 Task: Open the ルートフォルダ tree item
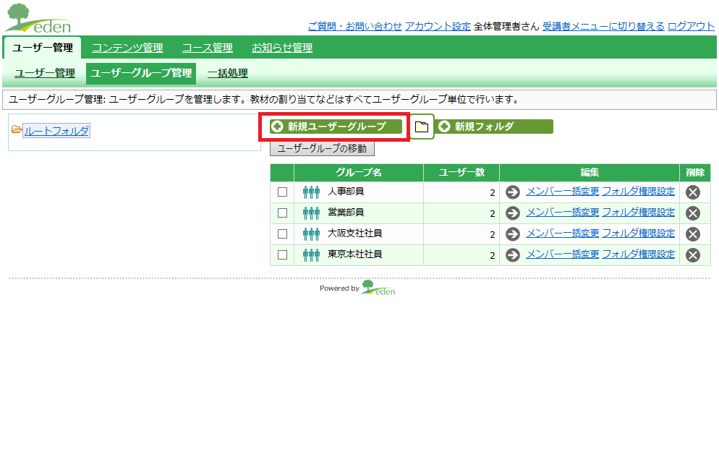tap(56, 131)
